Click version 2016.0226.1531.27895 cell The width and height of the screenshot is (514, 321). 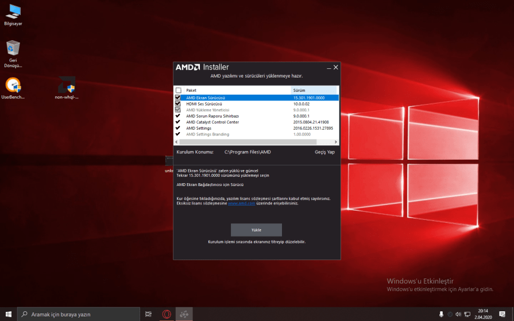[313, 128]
